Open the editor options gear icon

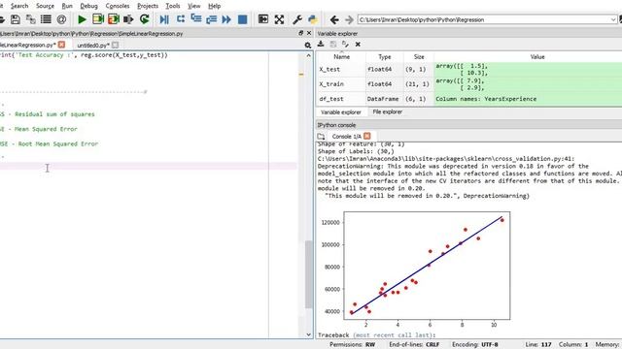coord(308,46)
